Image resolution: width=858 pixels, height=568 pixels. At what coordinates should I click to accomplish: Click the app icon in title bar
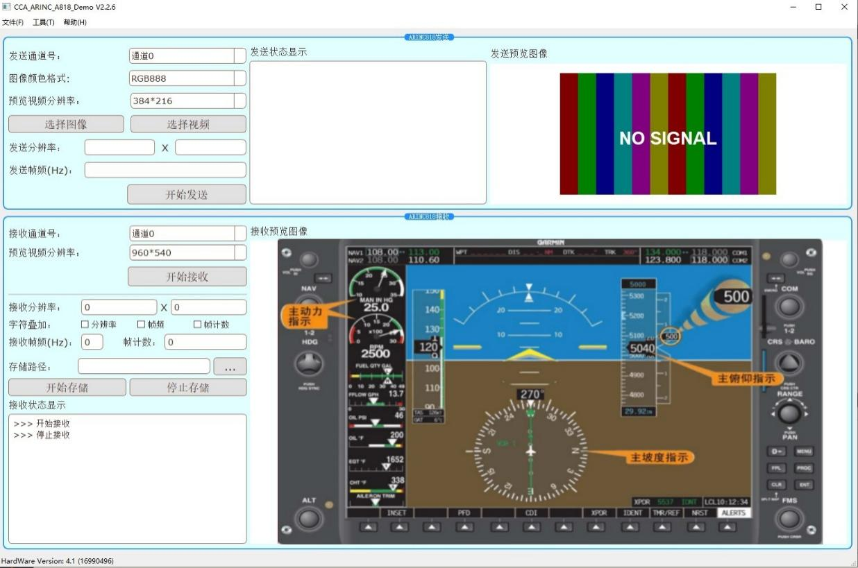6,7
